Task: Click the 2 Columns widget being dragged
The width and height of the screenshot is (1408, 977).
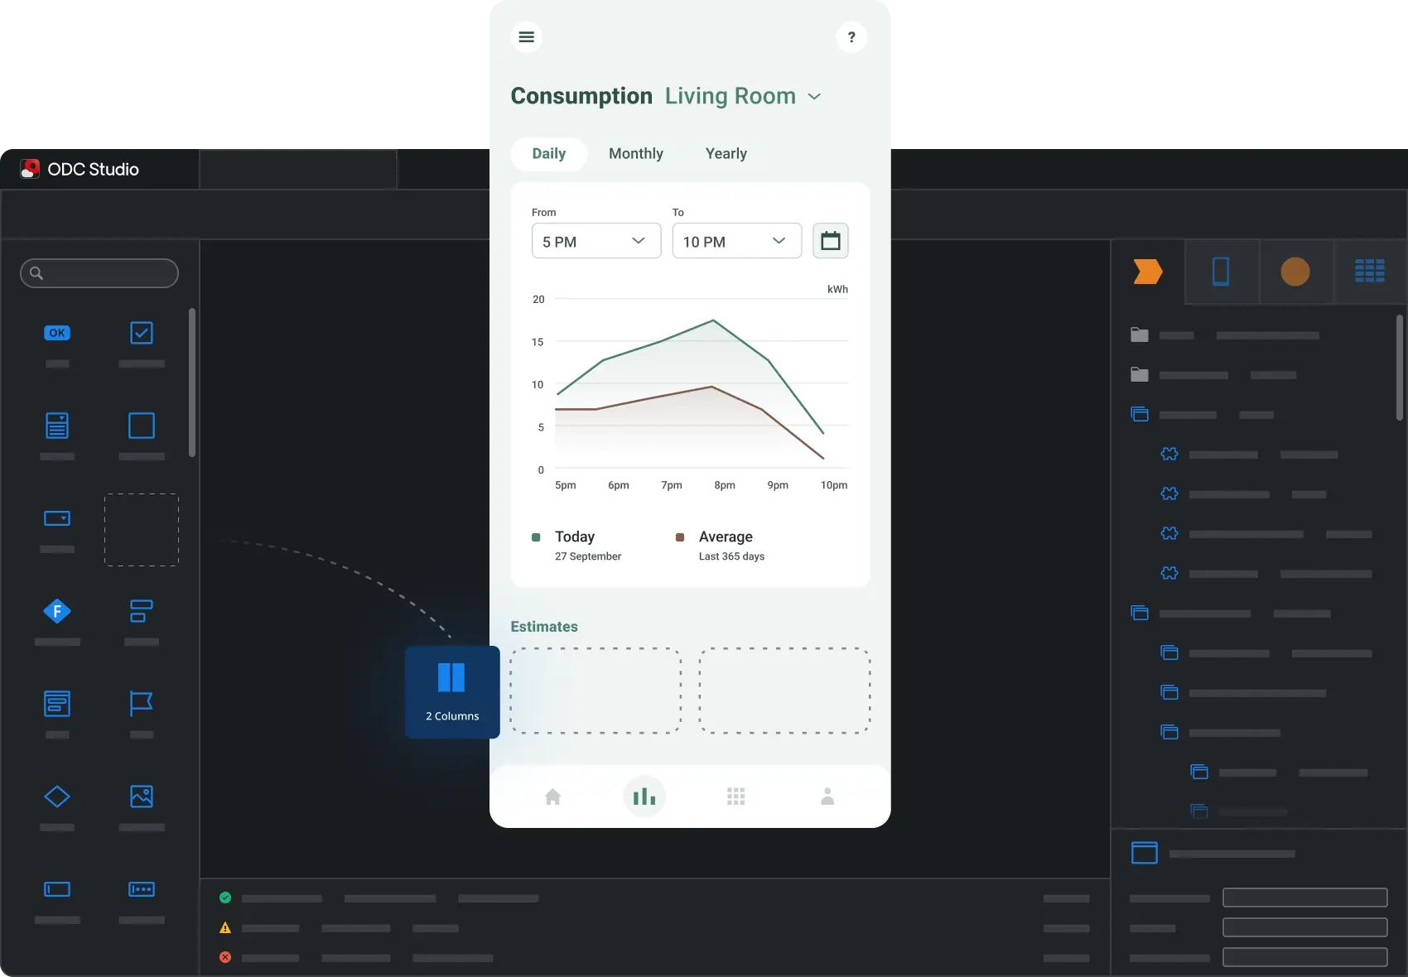Action: tap(451, 691)
